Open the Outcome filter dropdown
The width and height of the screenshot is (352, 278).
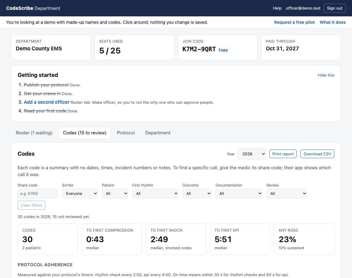coord(197,194)
